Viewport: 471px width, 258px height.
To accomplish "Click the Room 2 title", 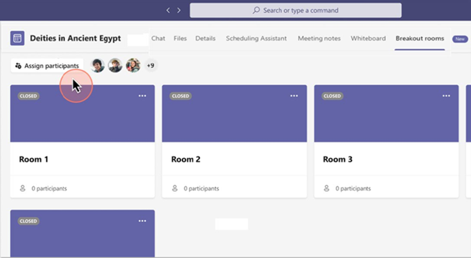I will (186, 159).
